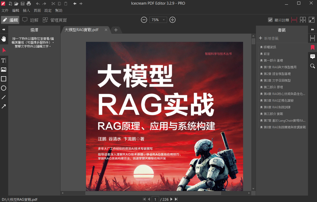The height and width of the screenshot is (202, 317).
Task: Open 管理頁面 page management view
Action: click(57, 20)
